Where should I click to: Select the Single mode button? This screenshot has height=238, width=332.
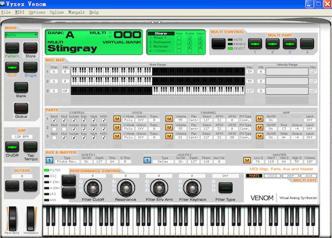click(x=30, y=68)
